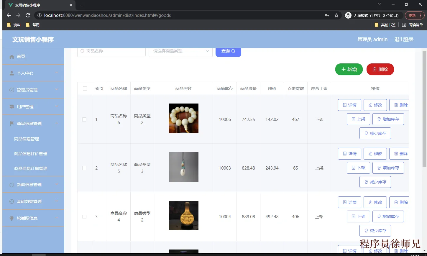427x256 pixels.
Task: Expand the 管理员管理 menu arrow
Action: [57, 90]
